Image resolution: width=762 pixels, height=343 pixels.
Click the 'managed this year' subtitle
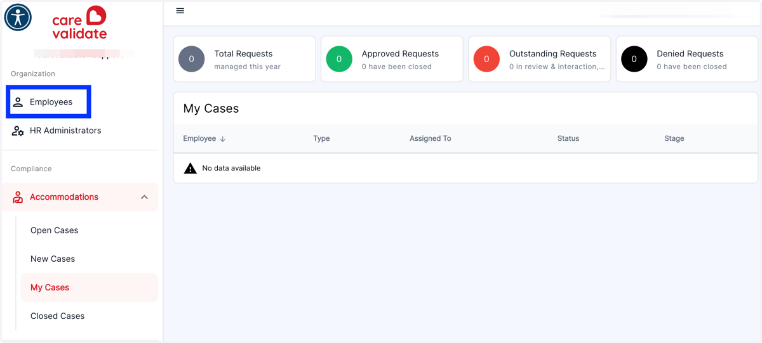[x=247, y=67]
